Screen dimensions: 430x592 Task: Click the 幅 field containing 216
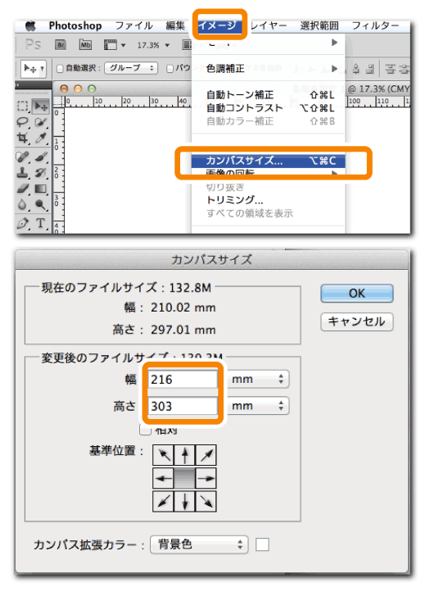click(x=183, y=379)
